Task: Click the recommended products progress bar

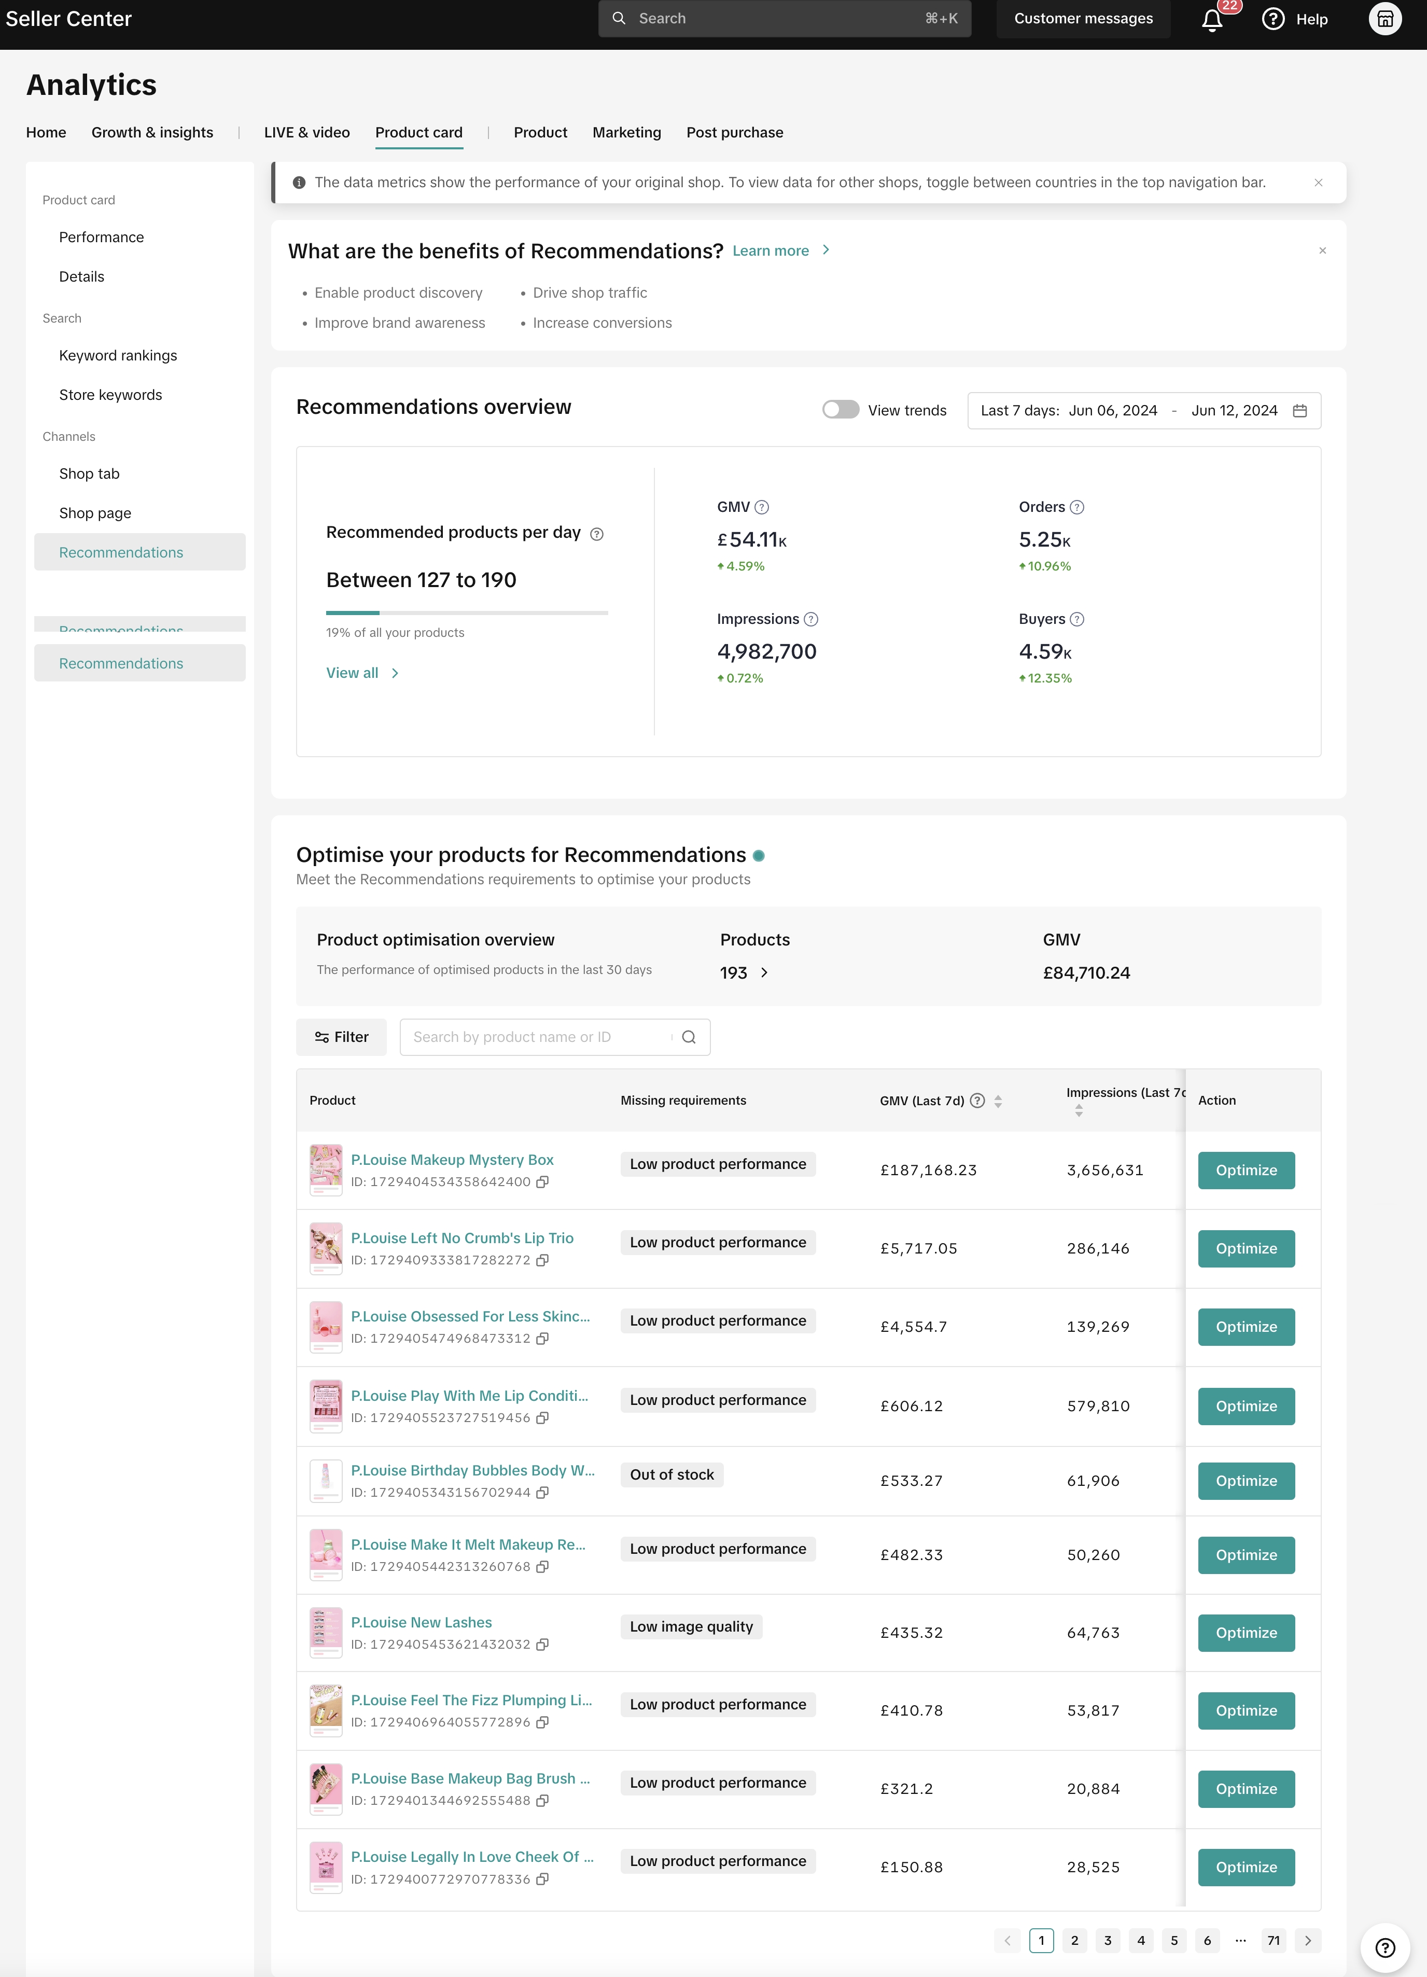Action: pyautogui.click(x=466, y=613)
